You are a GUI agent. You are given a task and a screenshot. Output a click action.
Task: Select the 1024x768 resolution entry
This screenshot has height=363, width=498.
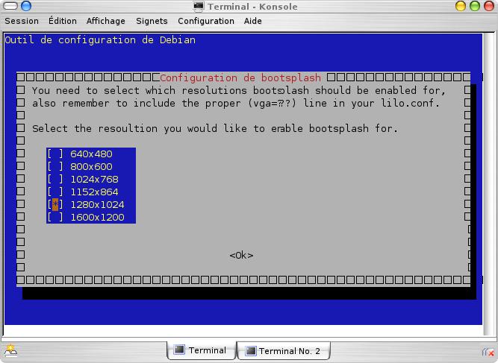(94, 180)
